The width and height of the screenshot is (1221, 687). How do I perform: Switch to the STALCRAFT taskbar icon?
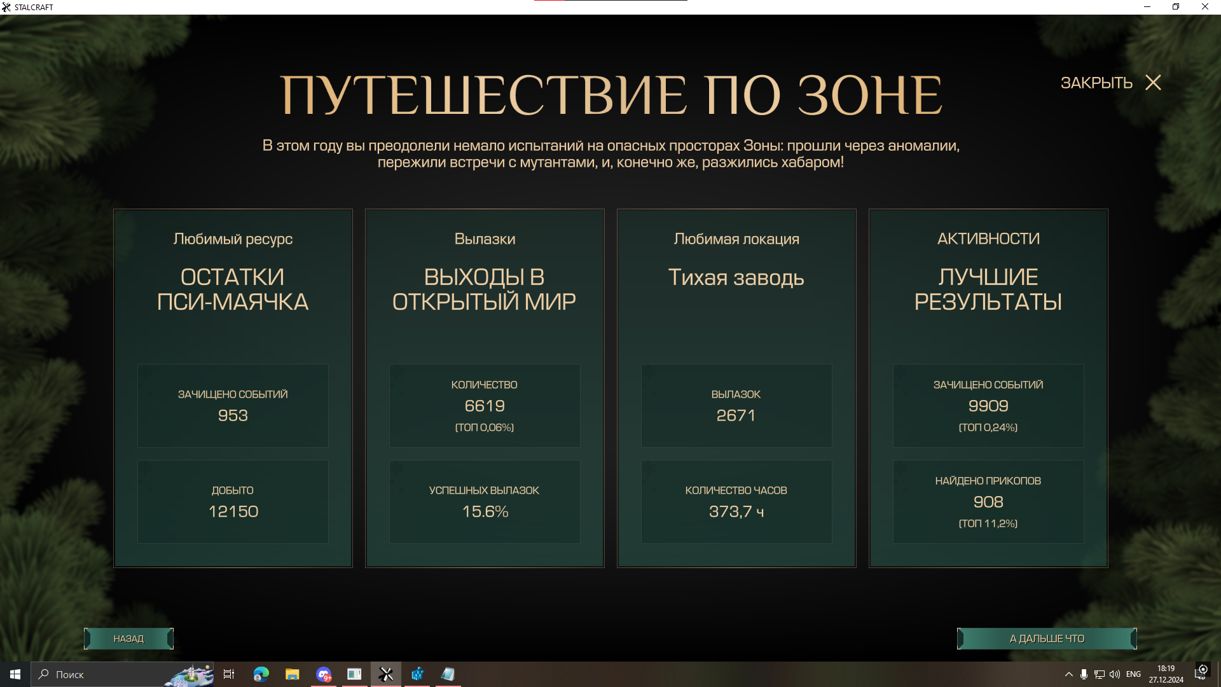(x=386, y=674)
